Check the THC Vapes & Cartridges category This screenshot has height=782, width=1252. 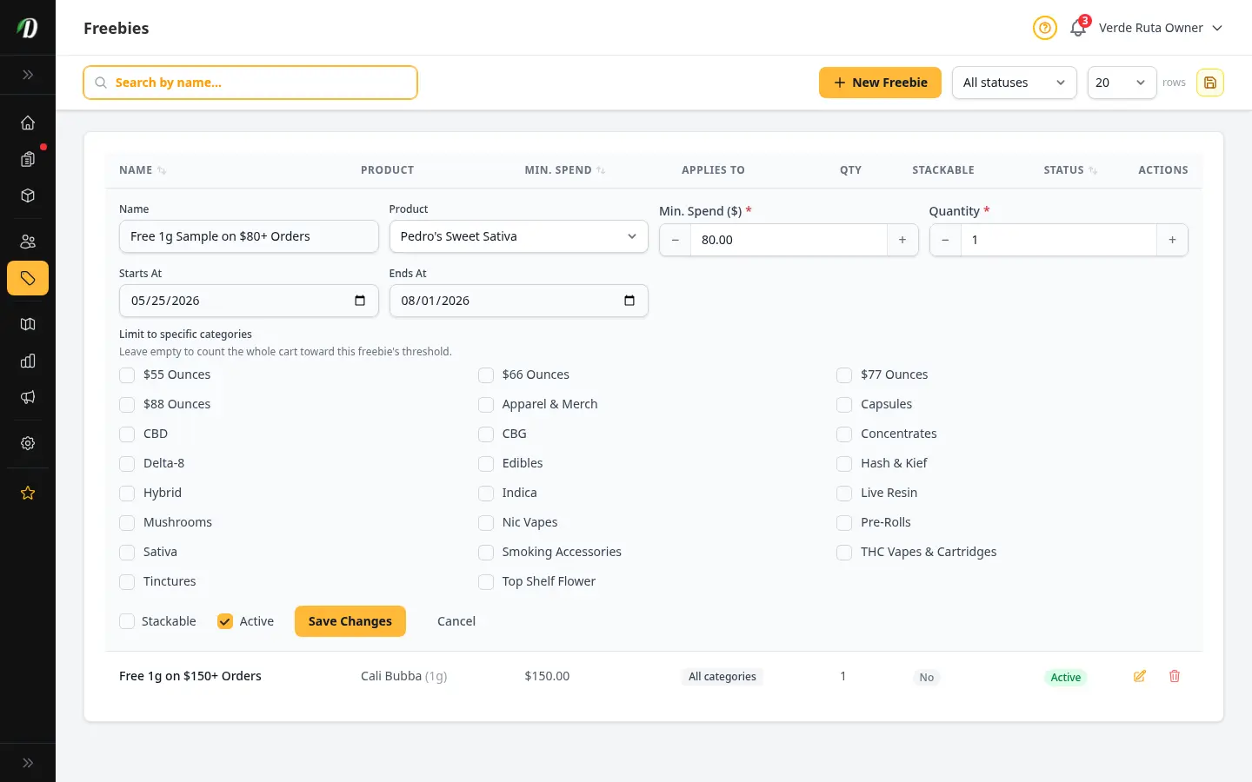point(844,552)
